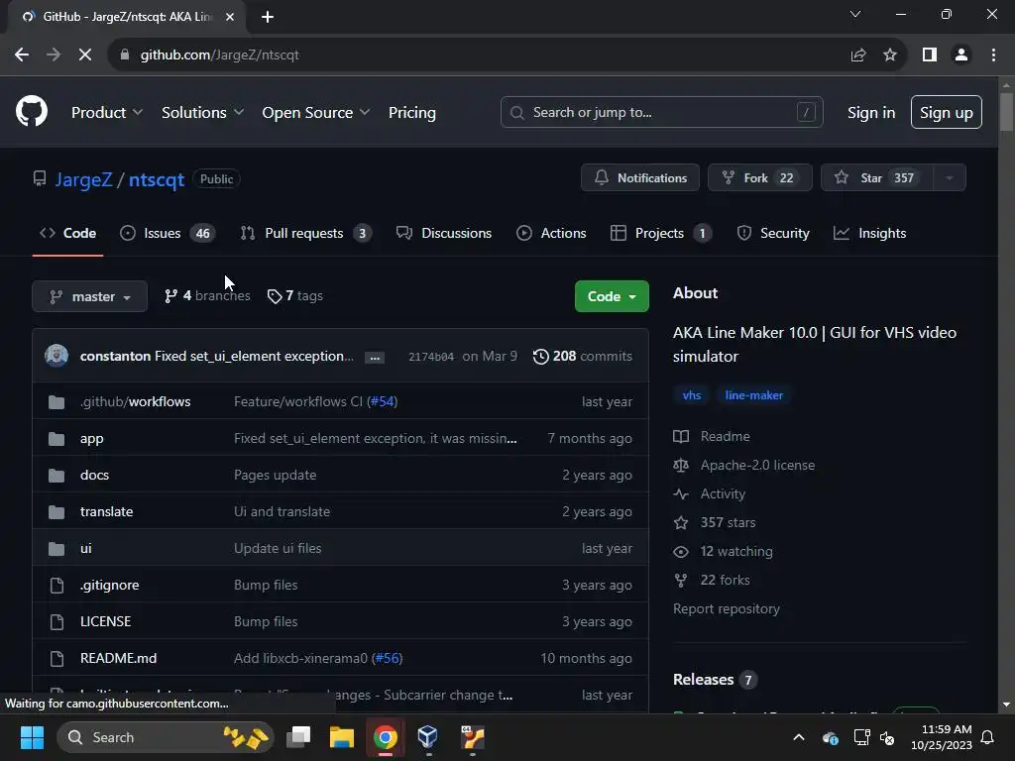Viewport: 1015px width, 761px height.
Task: Open pull request #54 link
Action: pos(382,402)
